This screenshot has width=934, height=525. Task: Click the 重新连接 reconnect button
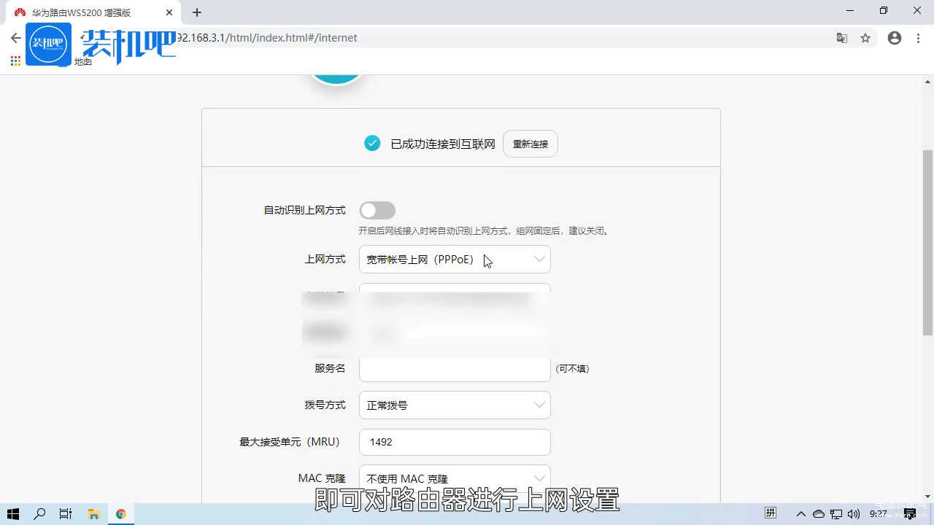click(x=530, y=144)
